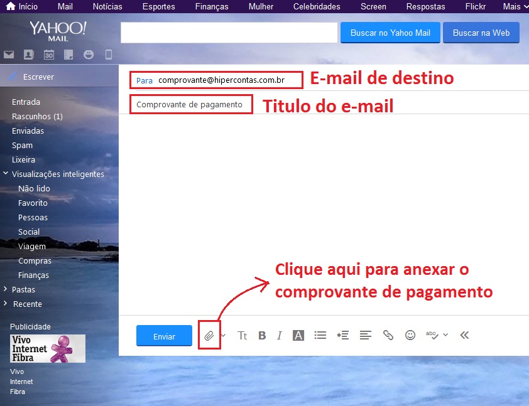Expand the Recente section
Image resolution: width=529 pixels, height=406 pixels.
point(6,304)
